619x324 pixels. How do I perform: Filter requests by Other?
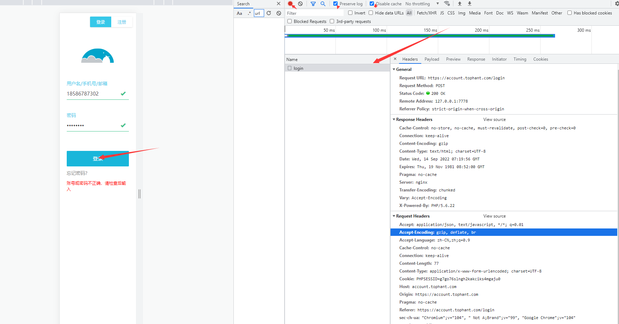pos(556,13)
